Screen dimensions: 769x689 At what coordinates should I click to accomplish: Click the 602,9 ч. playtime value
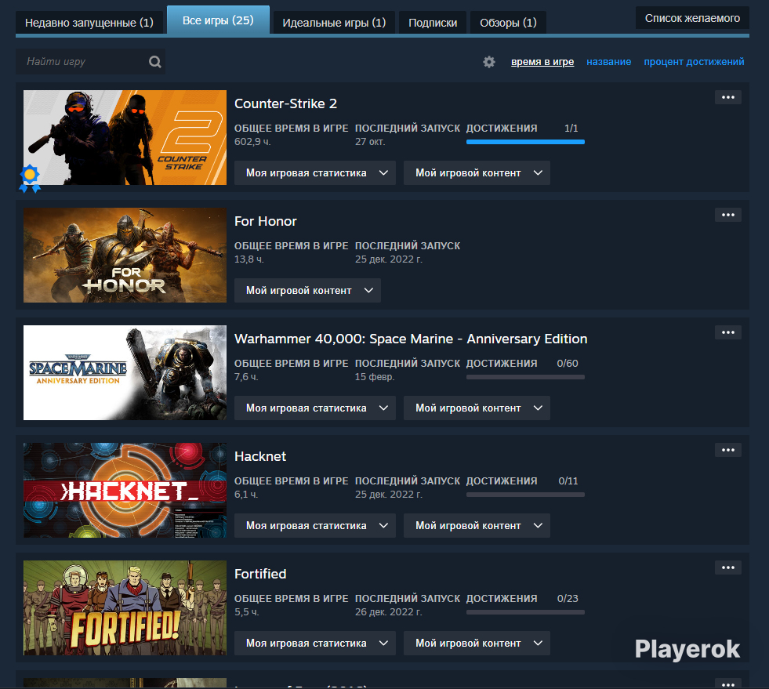click(252, 142)
